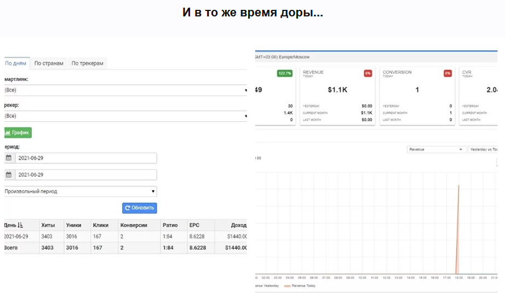Click the start date input field
The image size is (505, 293).
click(x=86, y=158)
